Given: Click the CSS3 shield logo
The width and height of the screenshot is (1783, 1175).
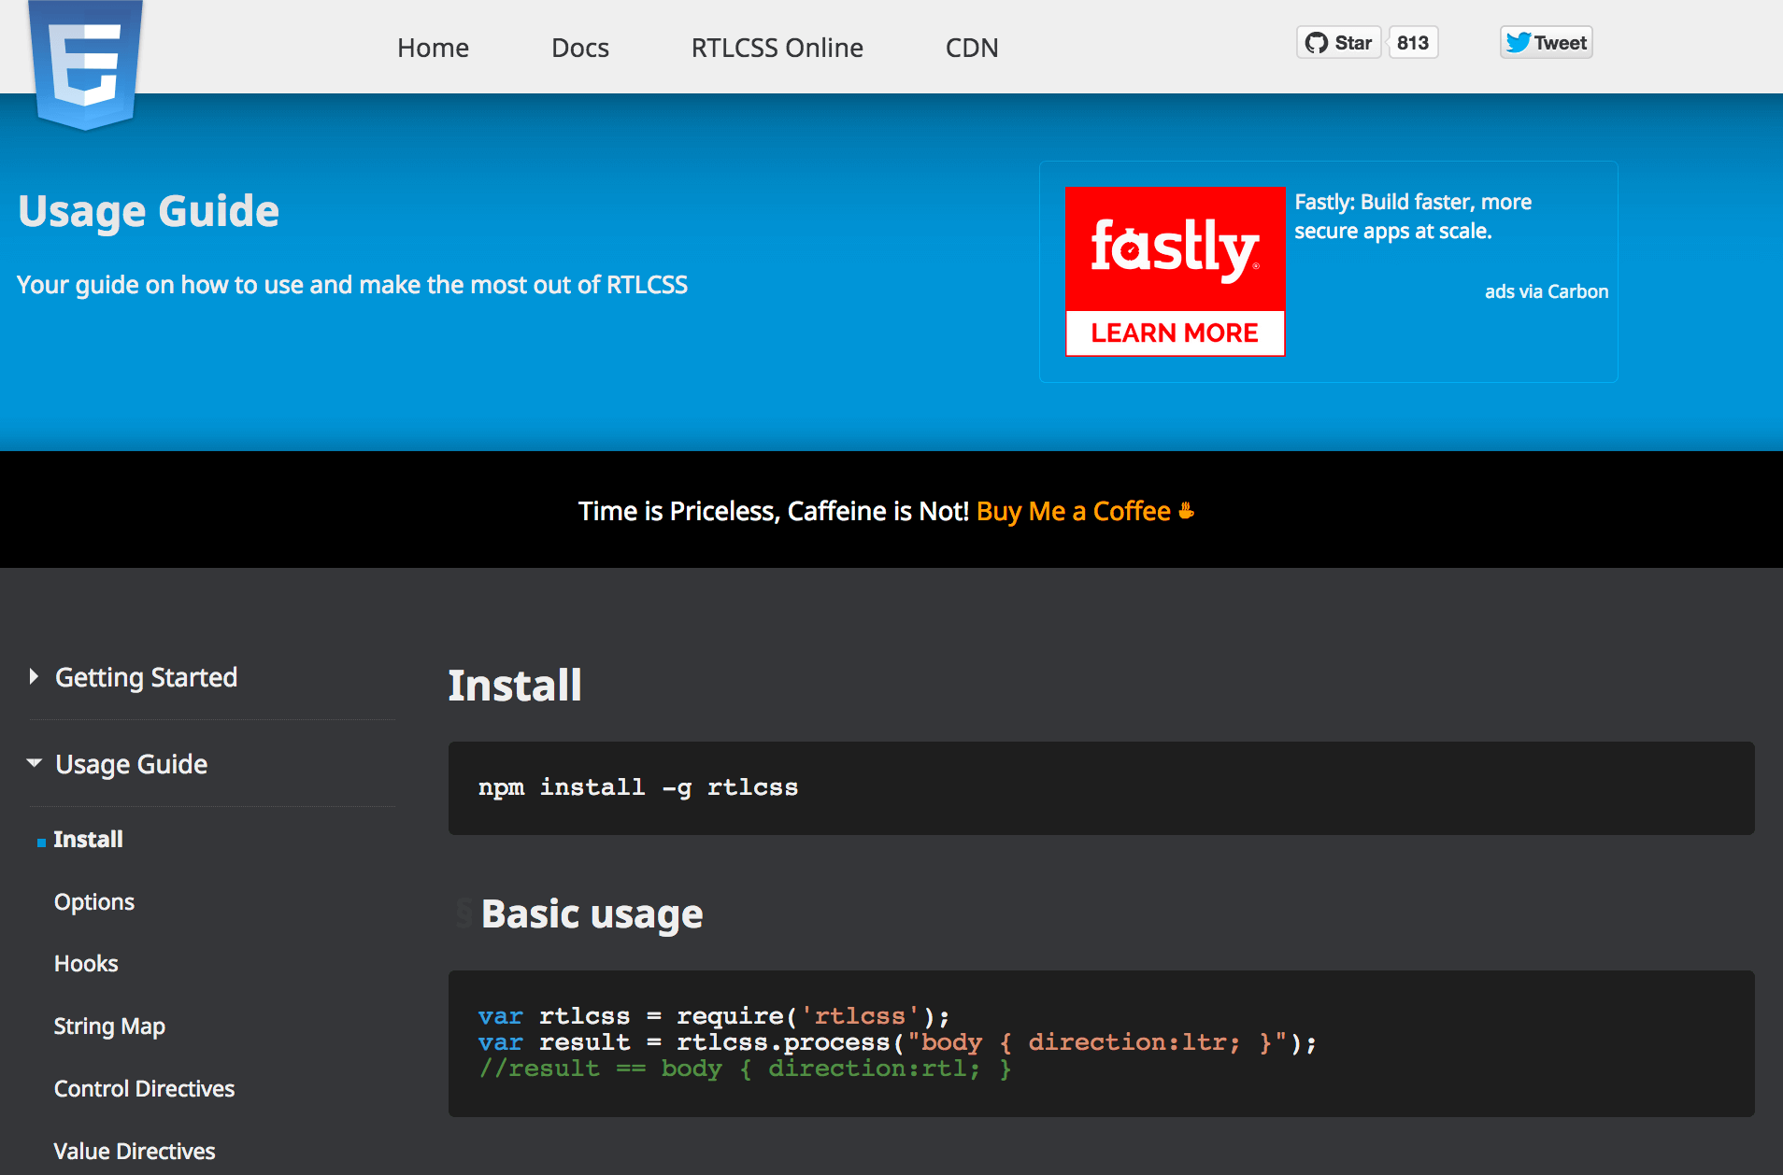Looking at the screenshot, I should tap(85, 61).
